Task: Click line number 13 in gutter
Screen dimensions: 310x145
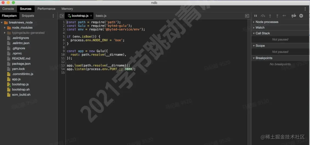Action: click(x=63, y=65)
